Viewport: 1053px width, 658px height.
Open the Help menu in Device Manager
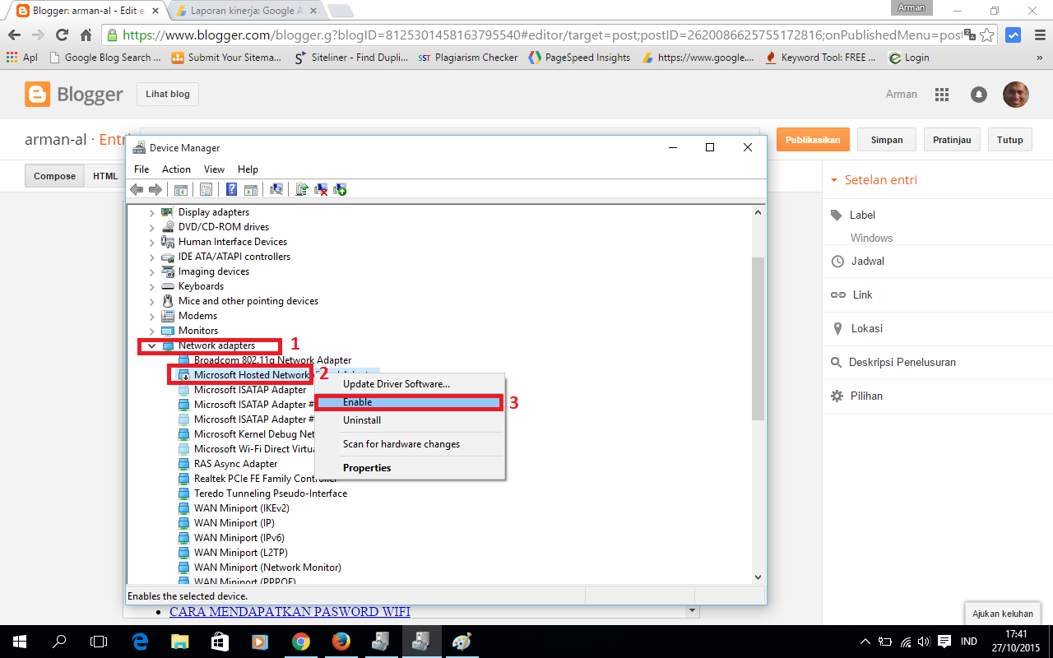point(248,169)
